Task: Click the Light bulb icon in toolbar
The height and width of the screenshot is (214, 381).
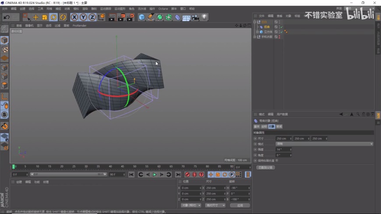Action: click(204, 17)
